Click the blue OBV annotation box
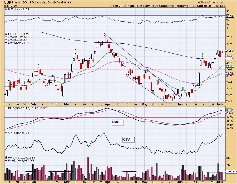 (x=128, y=140)
